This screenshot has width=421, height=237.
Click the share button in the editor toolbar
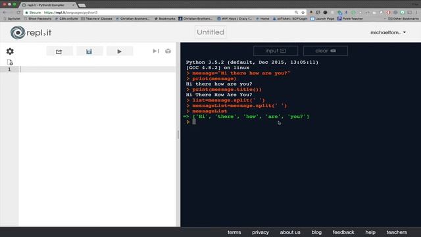[x=59, y=51]
